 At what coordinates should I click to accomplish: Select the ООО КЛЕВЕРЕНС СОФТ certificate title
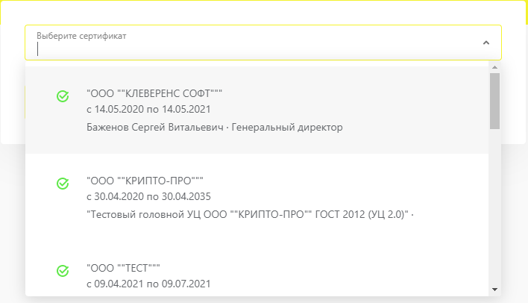tap(154, 93)
